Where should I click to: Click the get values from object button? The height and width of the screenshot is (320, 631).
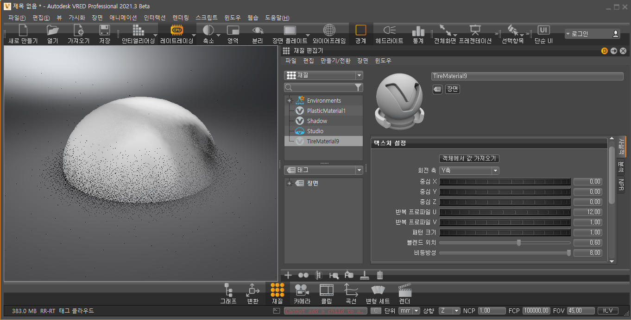[x=469, y=158]
